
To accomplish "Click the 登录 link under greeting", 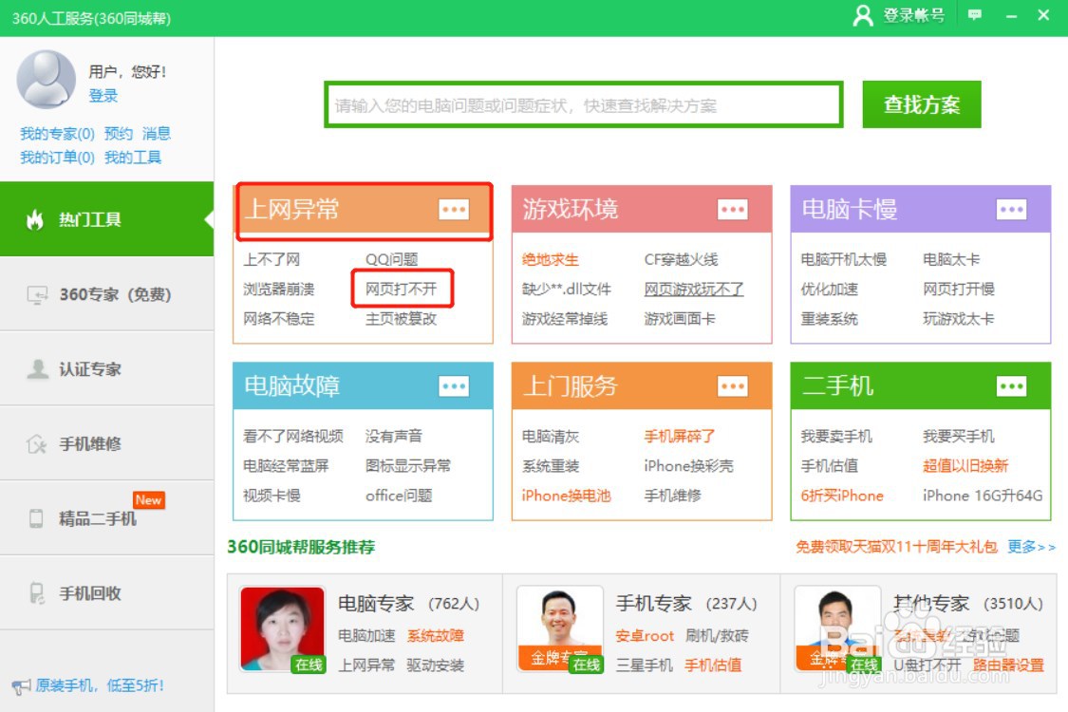I will (x=103, y=95).
